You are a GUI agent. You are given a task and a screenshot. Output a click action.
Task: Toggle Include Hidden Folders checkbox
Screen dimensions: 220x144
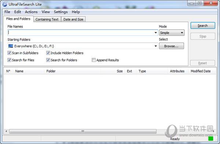tap(48, 53)
